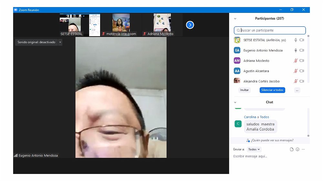Open the Enviar a Todos dropdown
Image resolution: width=323 pixels, height=181 pixels.
(254, 149)
